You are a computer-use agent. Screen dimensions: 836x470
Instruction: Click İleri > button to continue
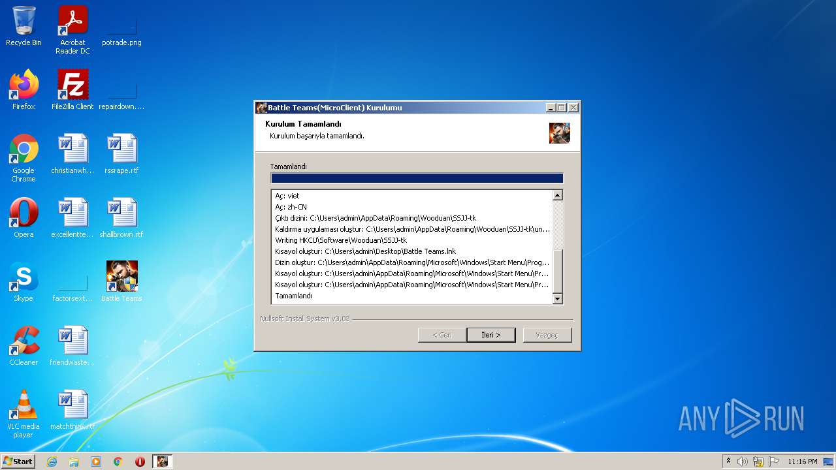click(491, 335)
